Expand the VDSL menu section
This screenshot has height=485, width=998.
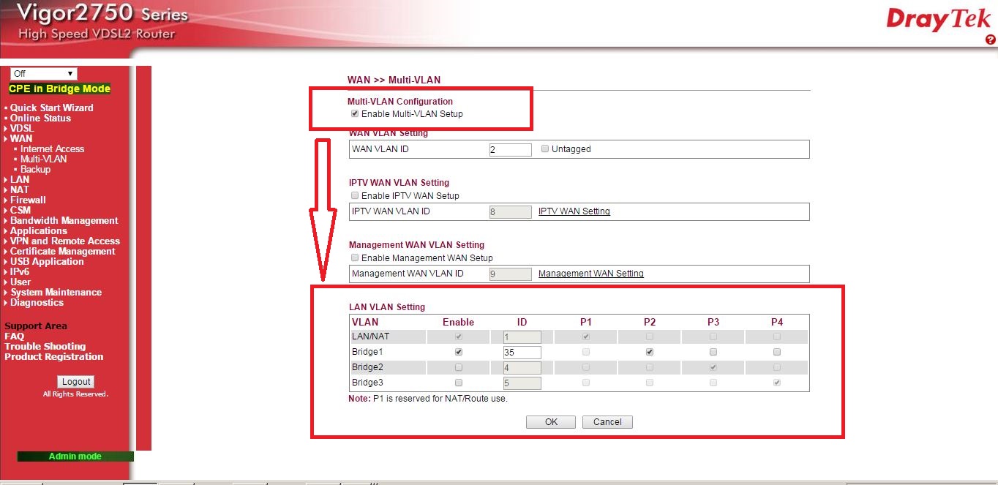pyautogui.click(x=22, y=128)
